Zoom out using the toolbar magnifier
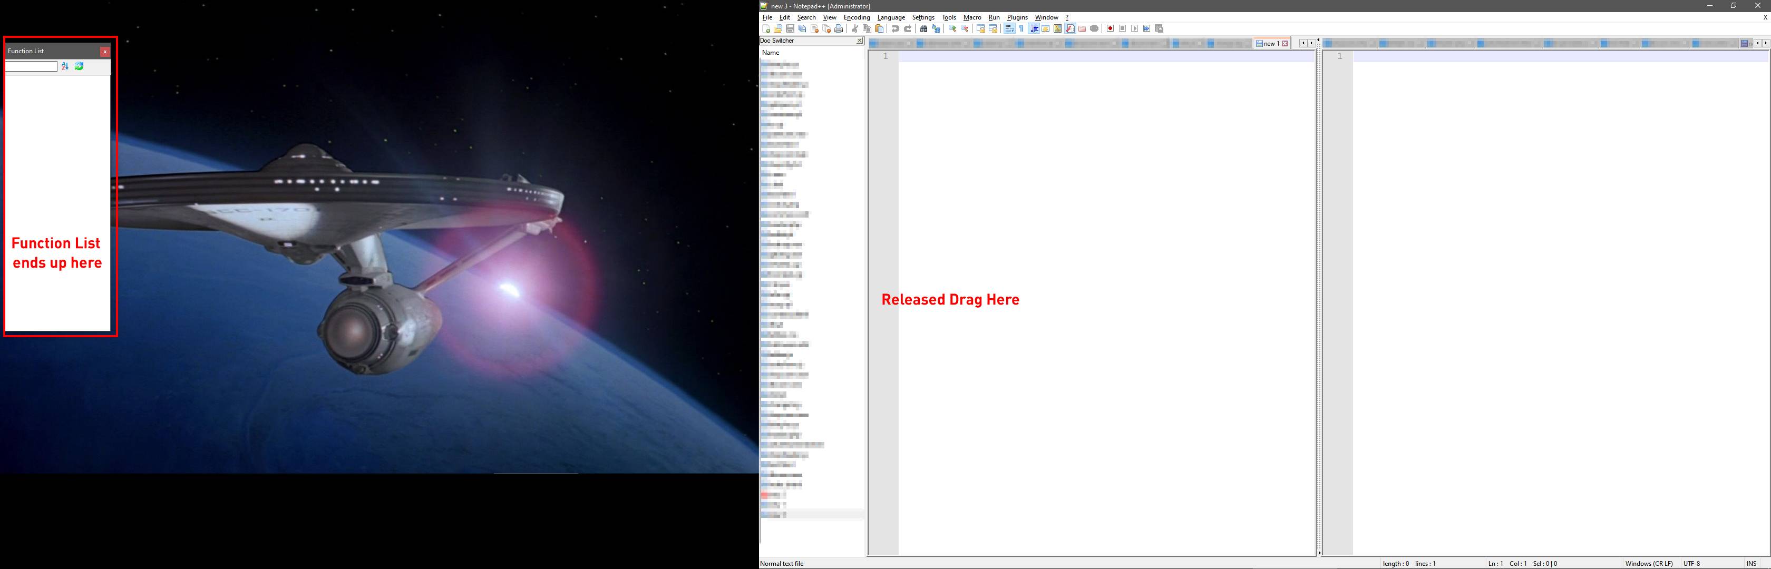This screenshot has height=569, width=1771. 965,29
